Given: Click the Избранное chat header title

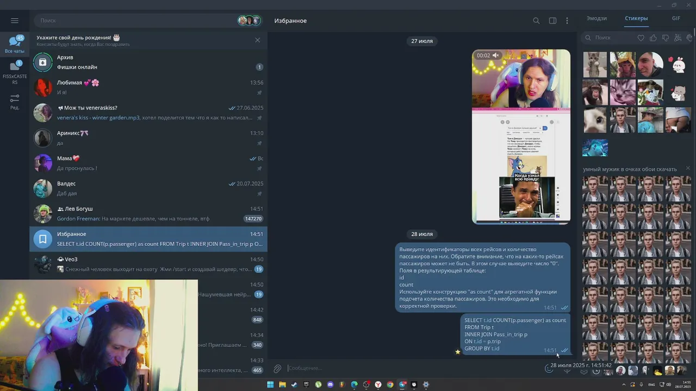Looking at the screenshot, I should point(290,21).
